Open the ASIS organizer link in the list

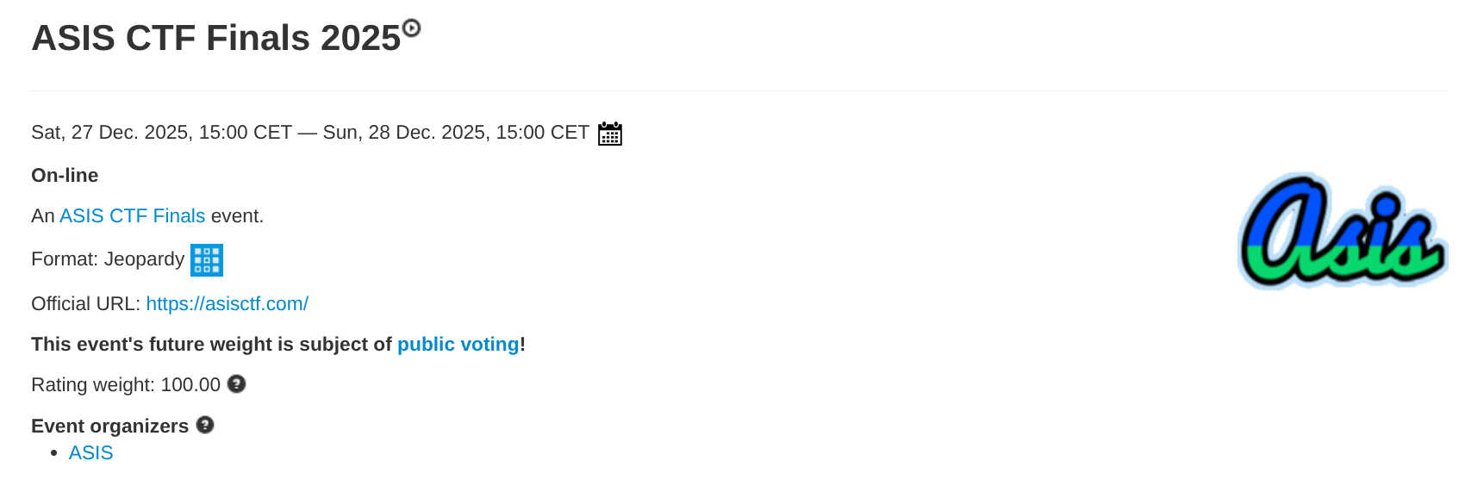coord(90,452)
